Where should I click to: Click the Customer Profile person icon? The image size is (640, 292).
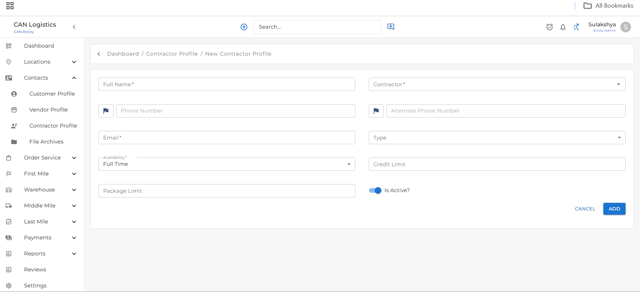point(14,94)
